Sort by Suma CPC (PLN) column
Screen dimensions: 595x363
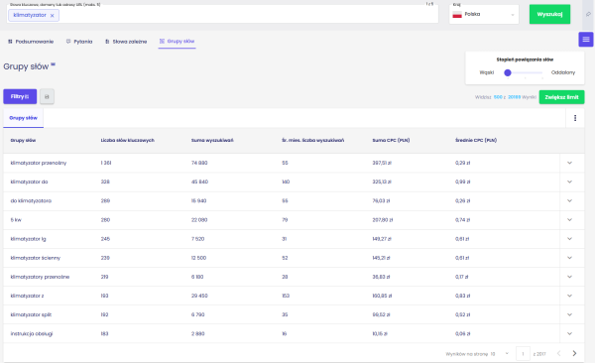391,140
